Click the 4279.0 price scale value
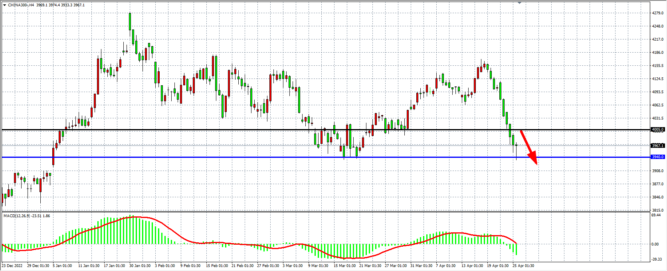The width and height of the screenshot is (667, 271). tap(657, 13)
